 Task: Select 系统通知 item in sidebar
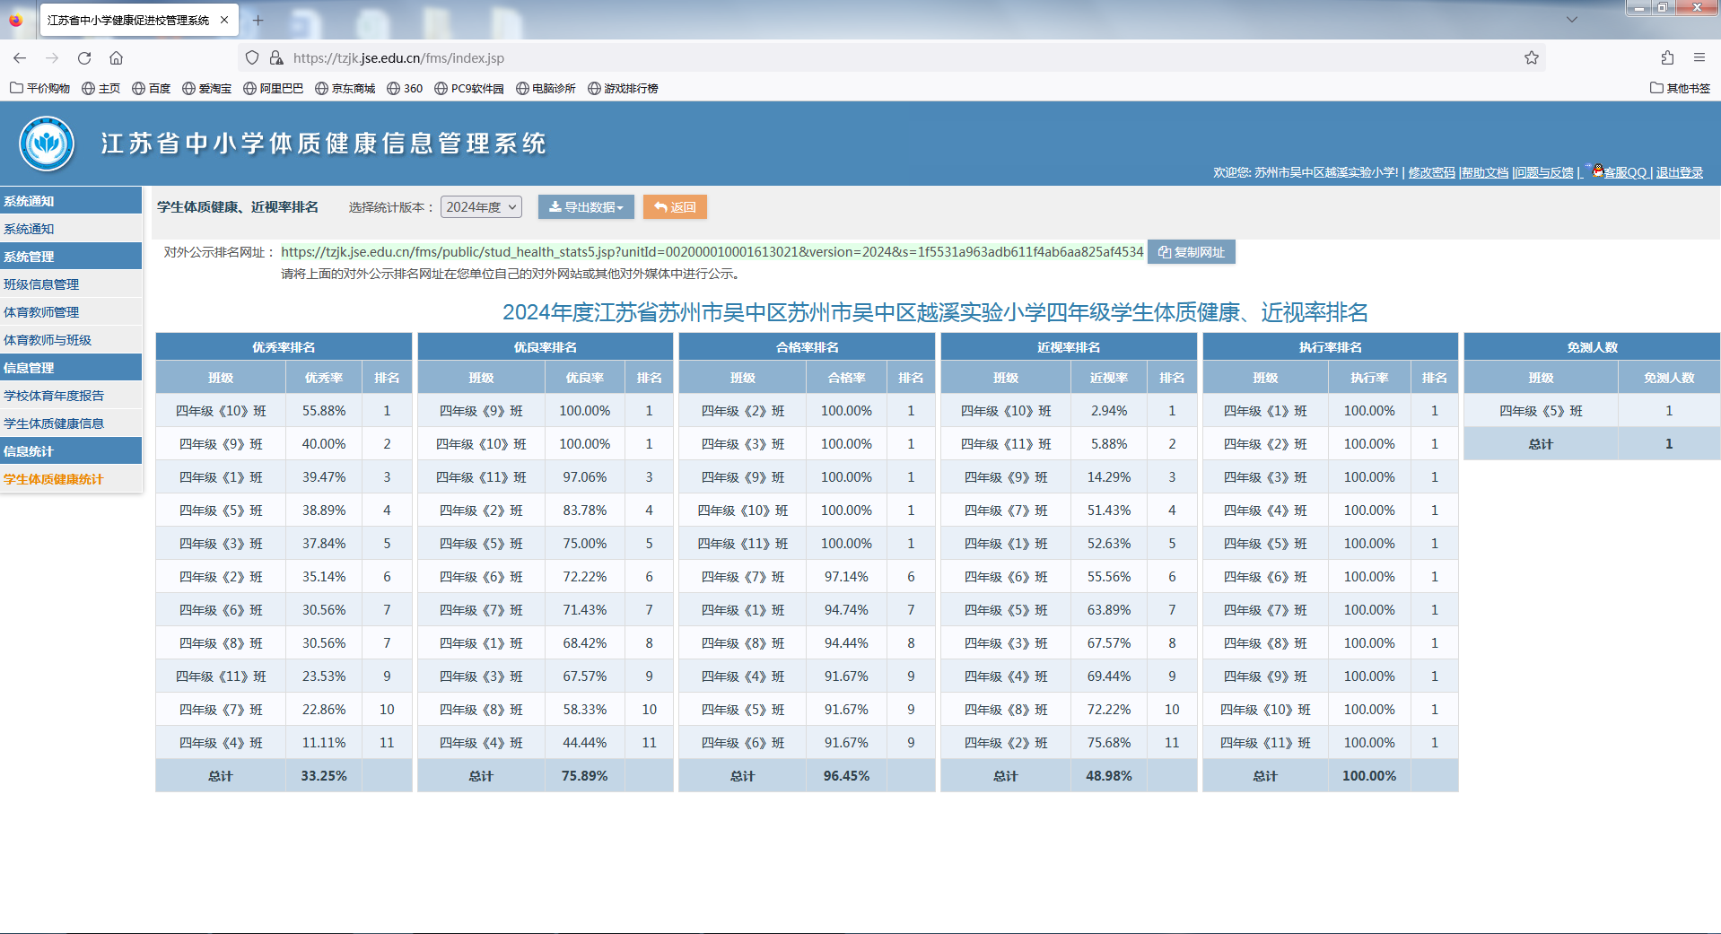71,229
